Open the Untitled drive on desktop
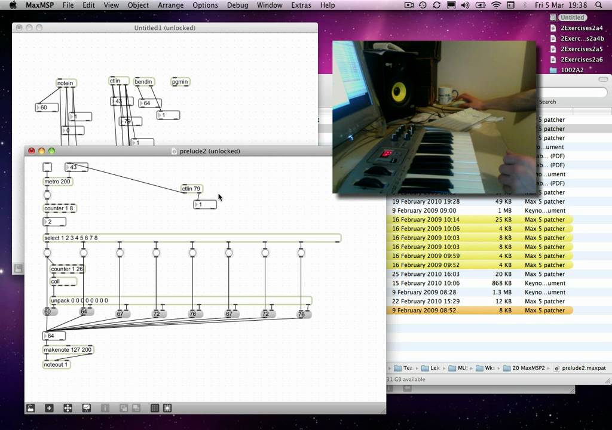 tap(568, 17)
